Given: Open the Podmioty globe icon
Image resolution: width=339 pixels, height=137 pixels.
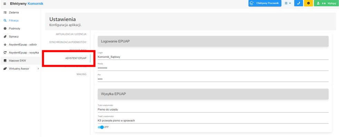Looking at the screenshot, I should point(5,29).
